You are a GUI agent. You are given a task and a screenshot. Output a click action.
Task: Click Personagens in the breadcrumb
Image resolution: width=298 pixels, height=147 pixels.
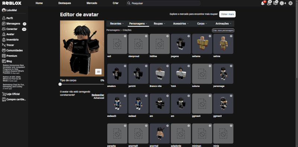pyautogui.click(x=113, y=30)
